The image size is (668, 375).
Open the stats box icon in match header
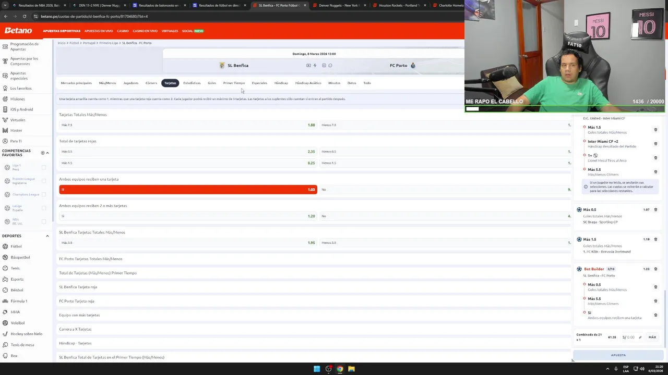tap(324, 66)
